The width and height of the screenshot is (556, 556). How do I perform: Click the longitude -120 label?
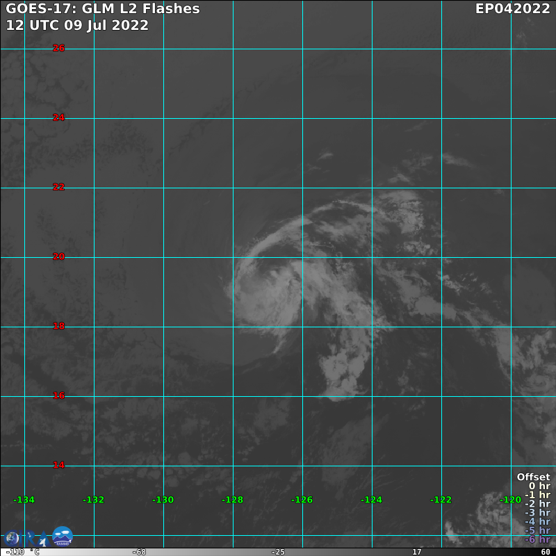point(510,500)
